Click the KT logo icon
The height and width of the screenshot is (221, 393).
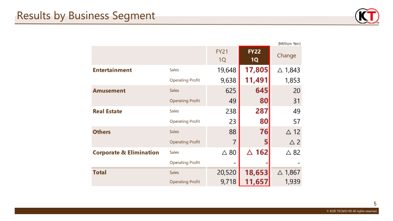[367, 16]
